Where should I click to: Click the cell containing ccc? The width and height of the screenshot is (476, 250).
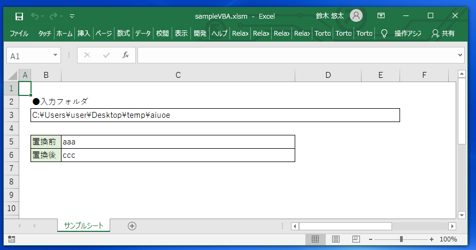click(178, 155)
